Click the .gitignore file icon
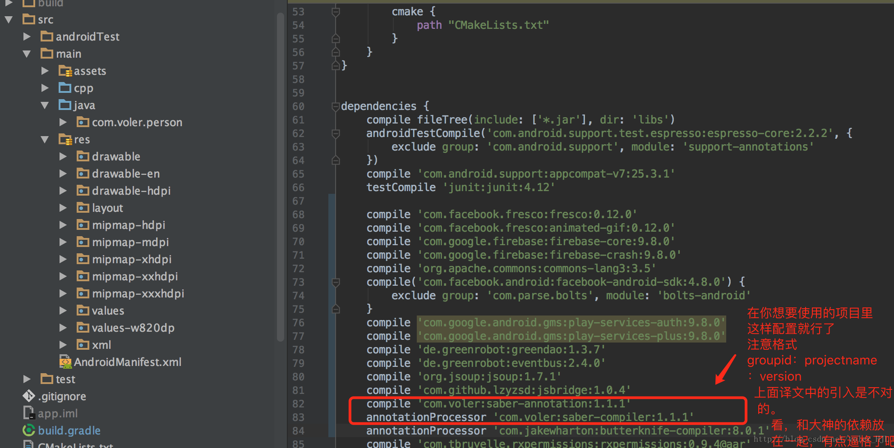This screenshot has width=894, height=448. pos(29,396)
